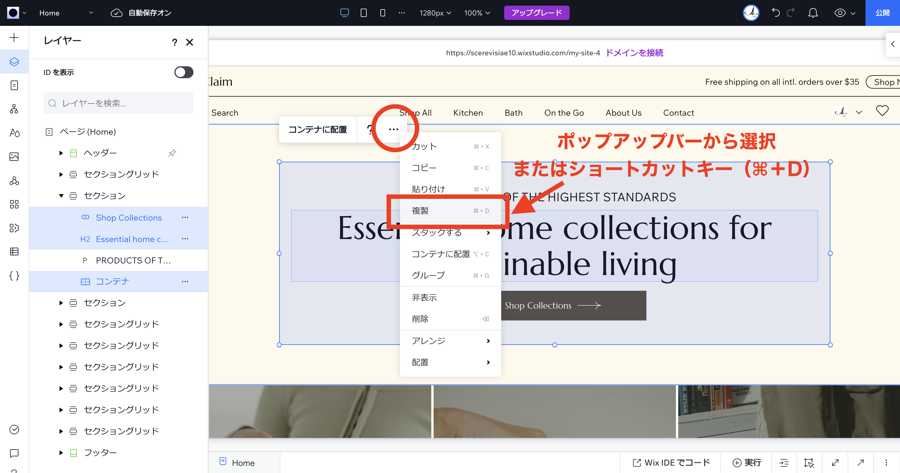Click the 公開 publish button

point(883,12)
